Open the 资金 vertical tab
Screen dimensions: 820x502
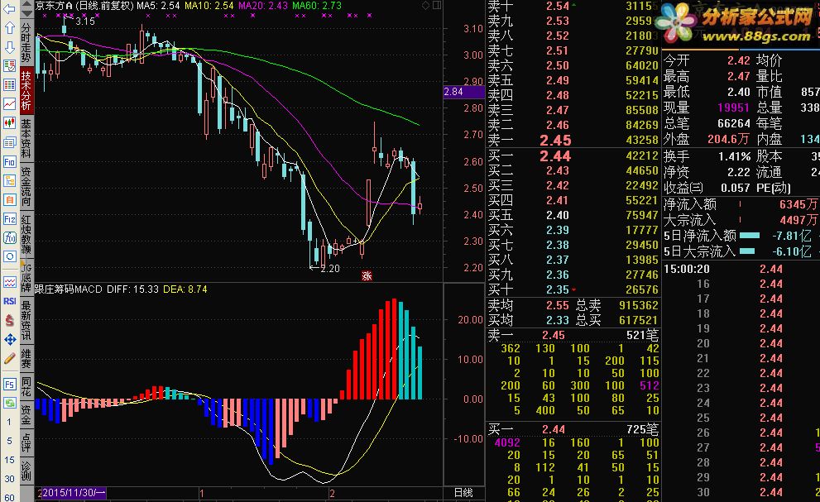pyautogui.click(x=26, y=414)
